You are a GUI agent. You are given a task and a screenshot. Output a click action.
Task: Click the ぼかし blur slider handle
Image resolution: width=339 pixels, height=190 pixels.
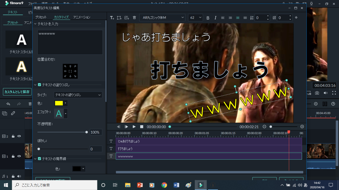click(x=39, y=149)
